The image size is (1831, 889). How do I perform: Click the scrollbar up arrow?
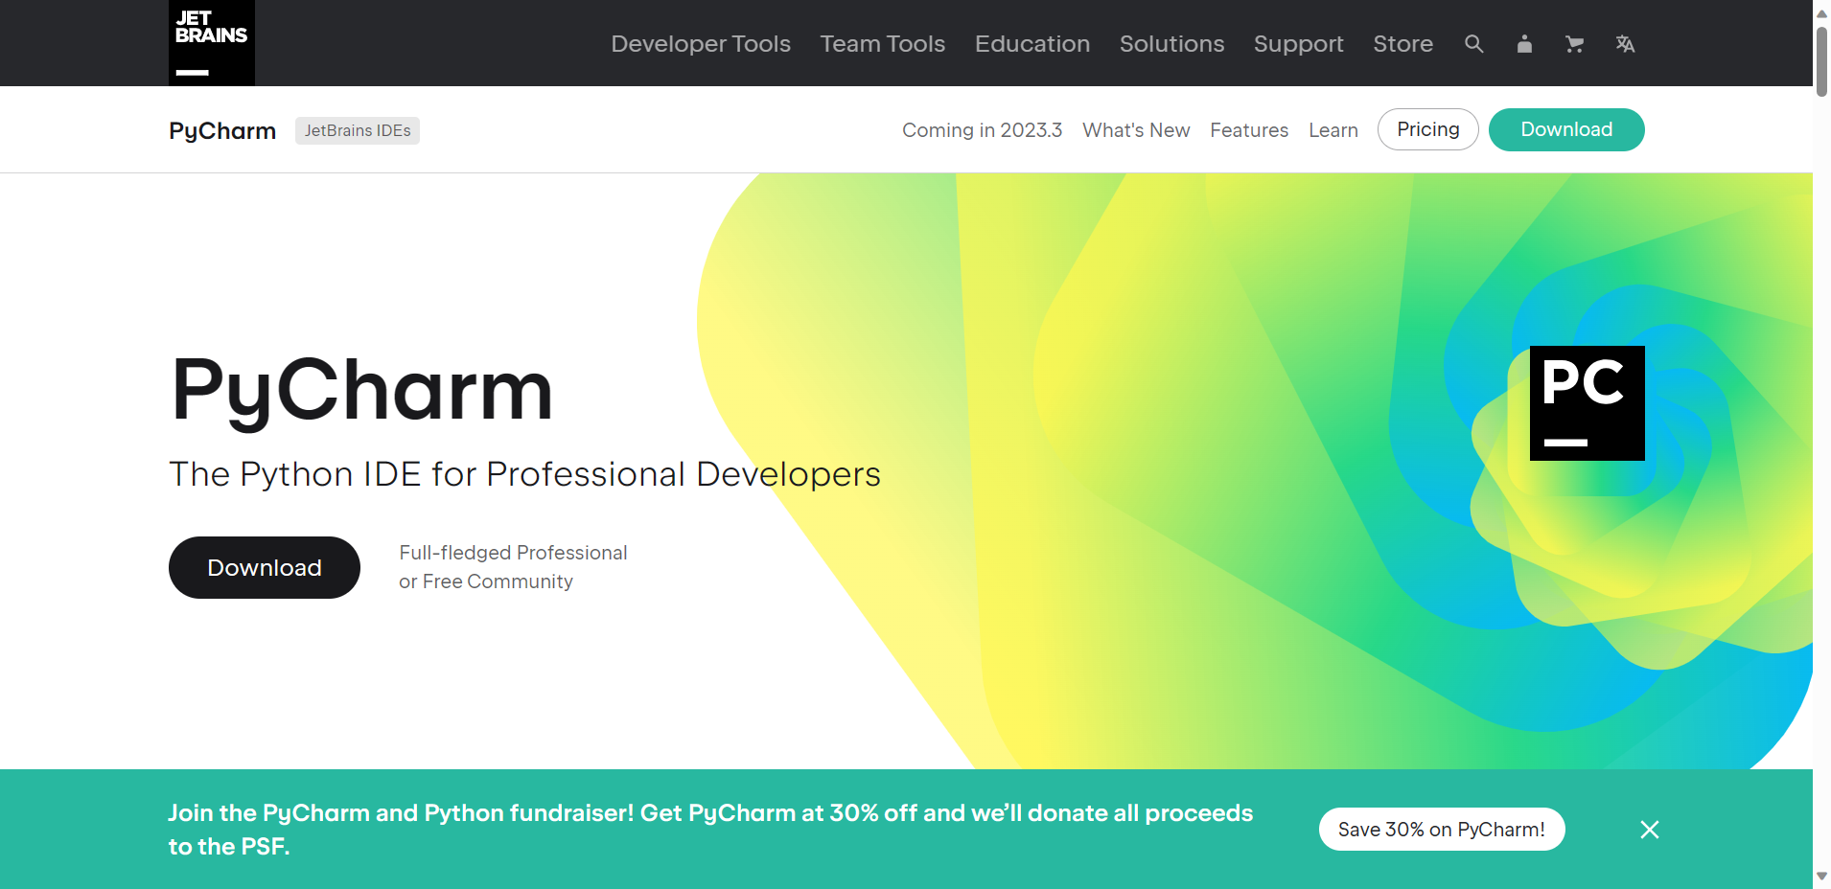point(1821,13)
